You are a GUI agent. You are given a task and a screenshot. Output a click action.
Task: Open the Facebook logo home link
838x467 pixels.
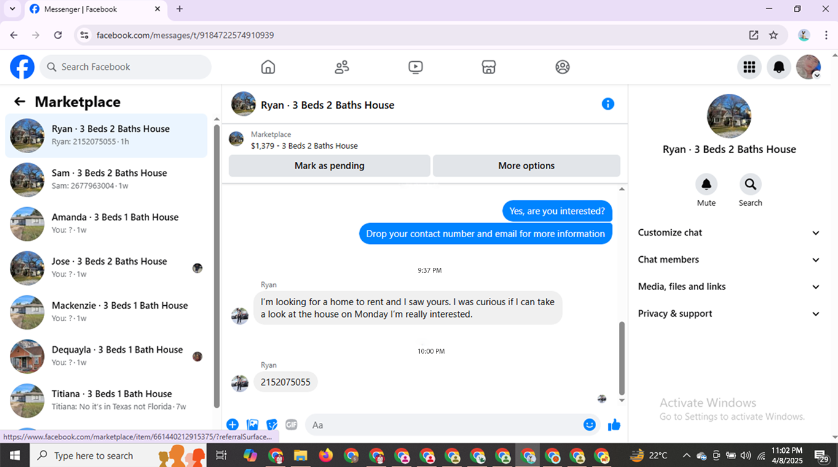(x=22, y=67)
